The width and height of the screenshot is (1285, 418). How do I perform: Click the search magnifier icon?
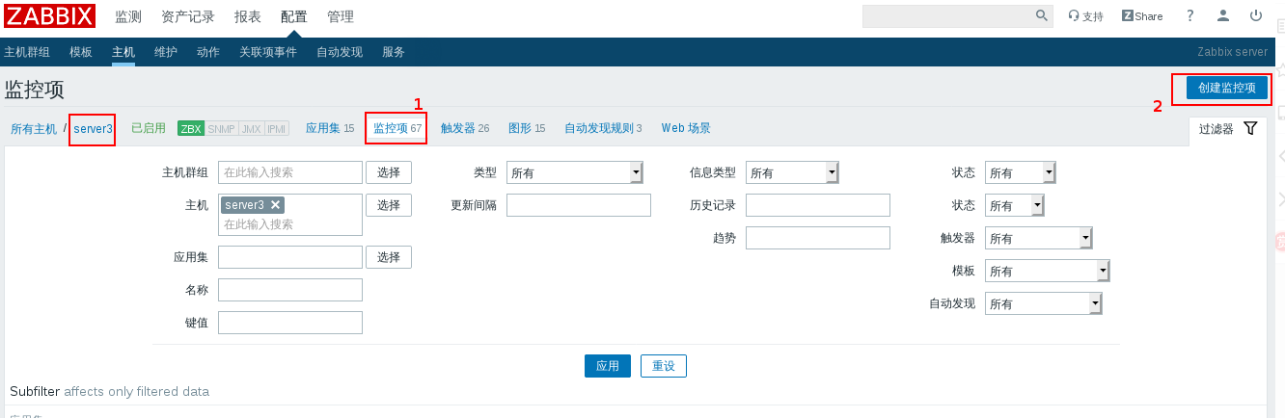(x=1042, y=15)
